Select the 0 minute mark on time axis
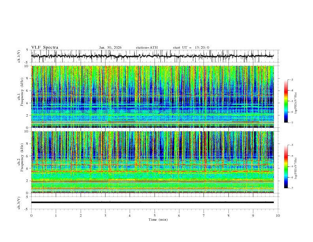Viewport: 313px width, 242px height. click(32, 216)
